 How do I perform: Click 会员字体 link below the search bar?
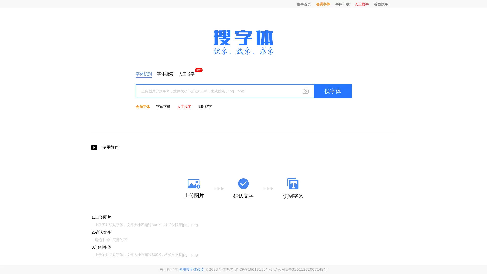(x=143, y=107)
